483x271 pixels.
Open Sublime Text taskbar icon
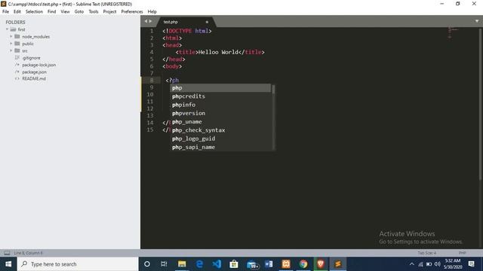point(338,264)
